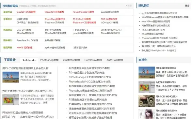Viewport: 192px width, 119px height.
Task: Open 制作漂亮立体金色纹理文字的PS教程 link
Action: [x=89, y=68]
